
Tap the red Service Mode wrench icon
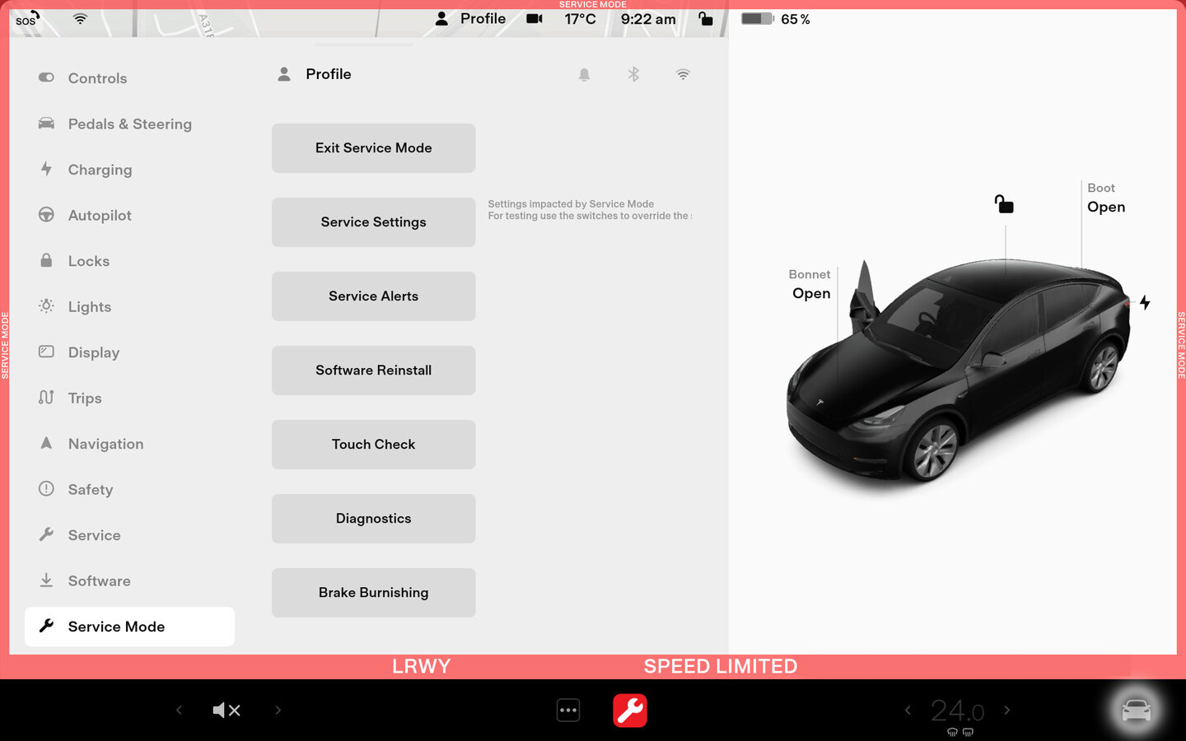coord(630,710)
